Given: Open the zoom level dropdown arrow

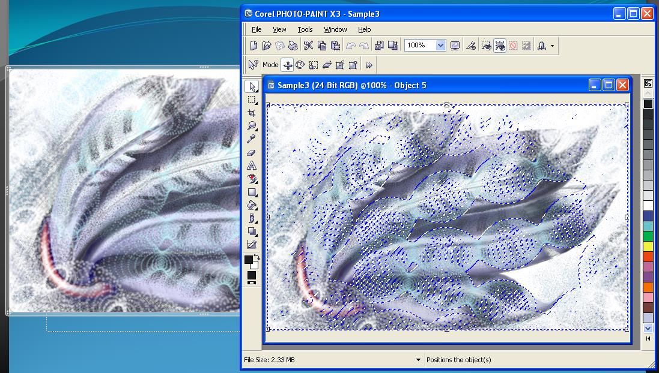Looking at the screenshot, I should coord(440,46).
